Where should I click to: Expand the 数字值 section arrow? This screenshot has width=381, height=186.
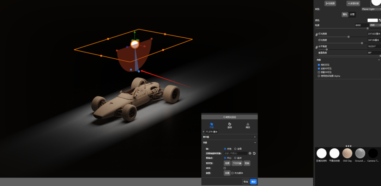(x=255, y=137)
